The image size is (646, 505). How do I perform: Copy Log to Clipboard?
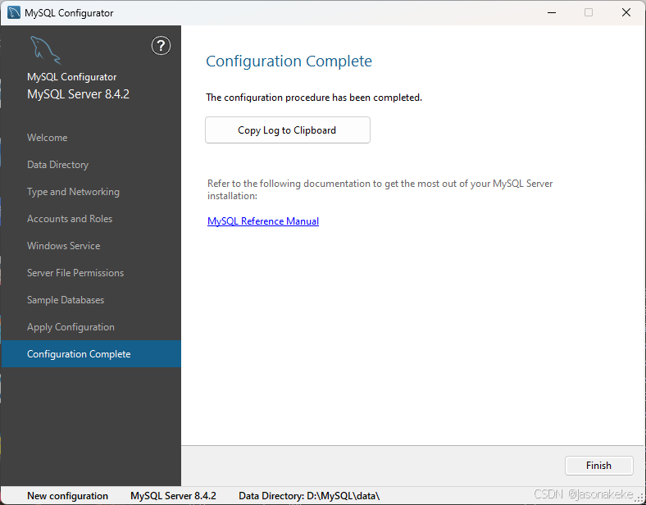pos(288,130)
